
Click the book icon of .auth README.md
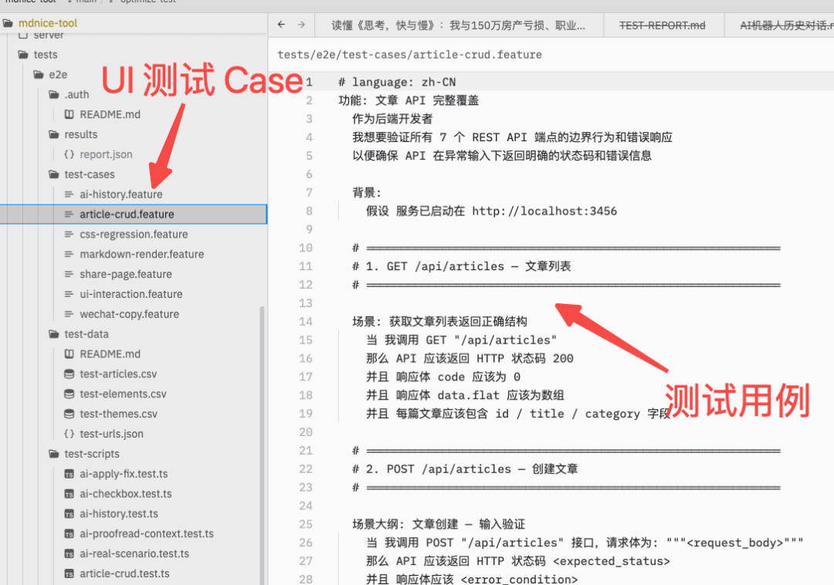(69, 114)
